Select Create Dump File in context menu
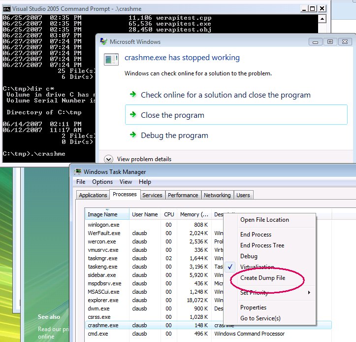The image size is (356, 342). tap(262, 278)
